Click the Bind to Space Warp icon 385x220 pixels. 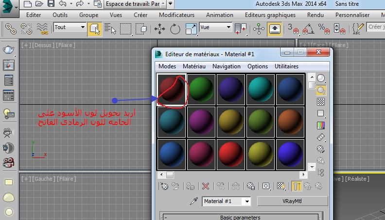(42, 29)
